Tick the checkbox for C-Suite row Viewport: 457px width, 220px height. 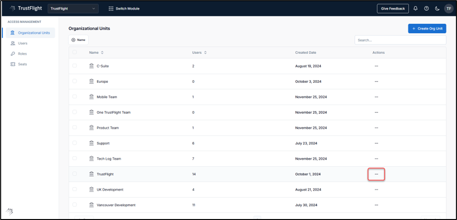75,66
